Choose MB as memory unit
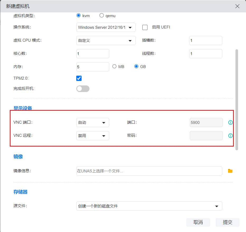The image size is (246, 232). (114, 66)
